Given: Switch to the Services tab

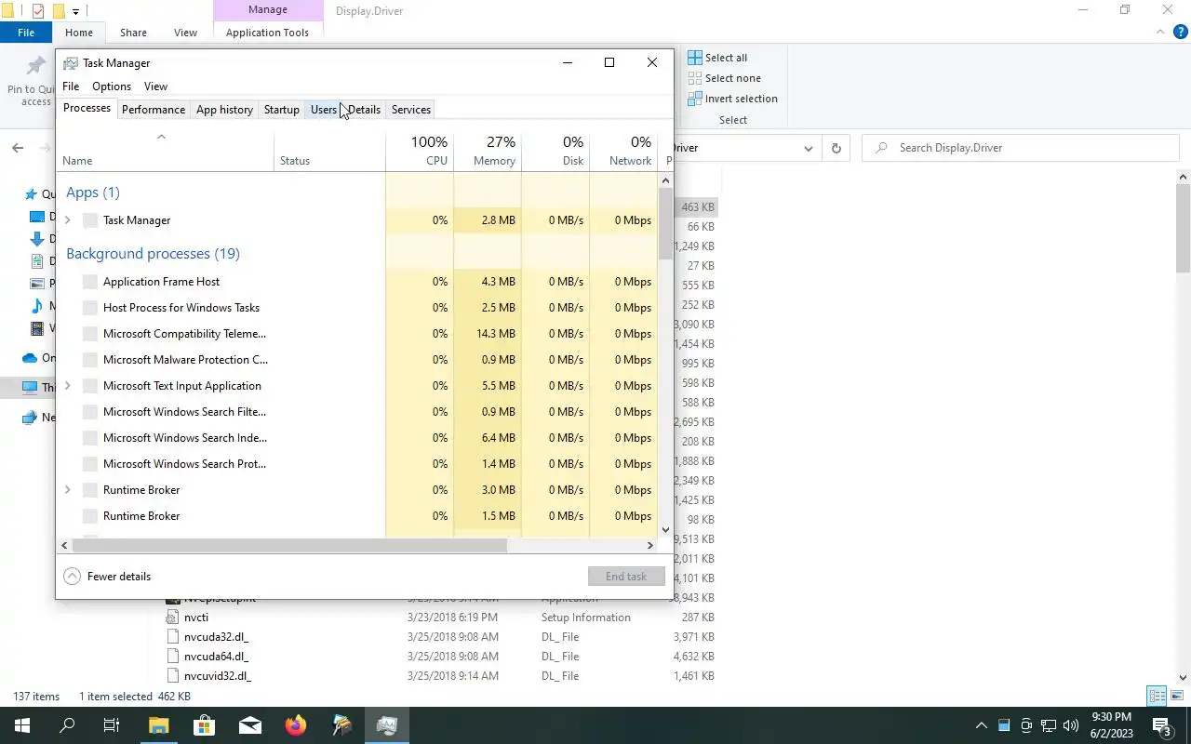Looking at the screenshot, I should [410, 110].
